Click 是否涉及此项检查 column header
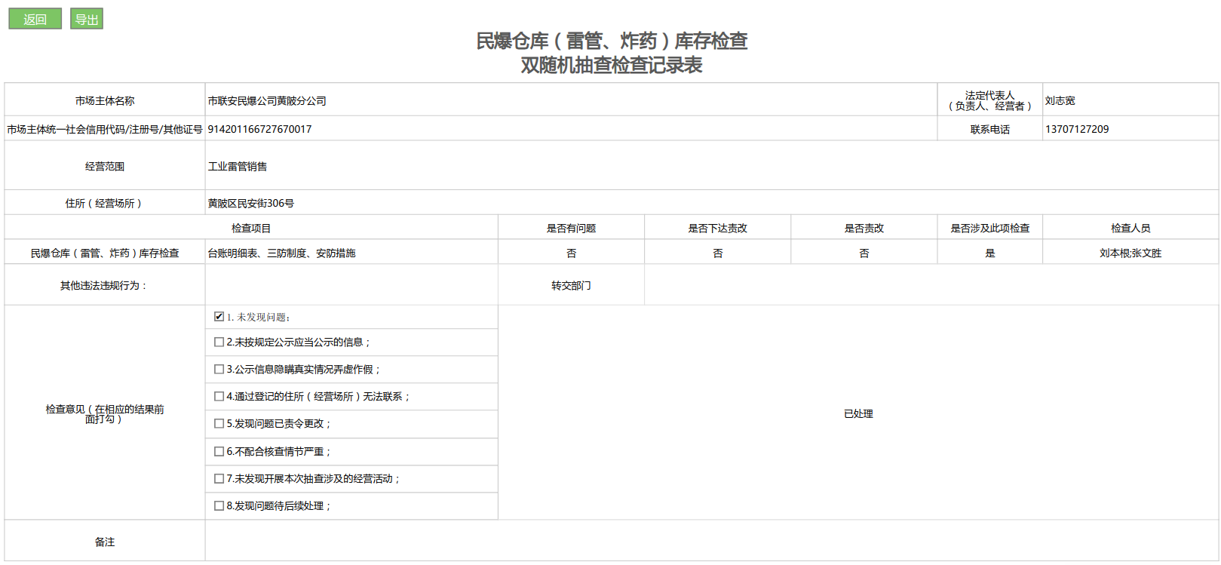Viewport: 1221px width, 565px height. coord(989,228)
